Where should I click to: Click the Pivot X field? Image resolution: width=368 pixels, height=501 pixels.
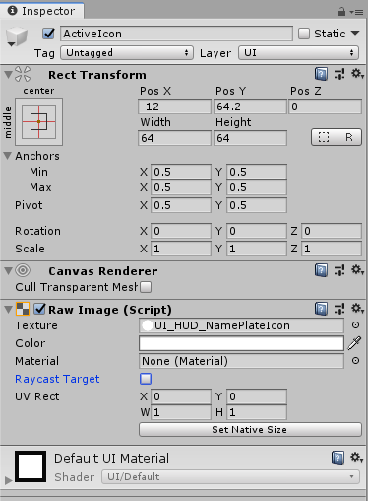(x=181, y=205)
